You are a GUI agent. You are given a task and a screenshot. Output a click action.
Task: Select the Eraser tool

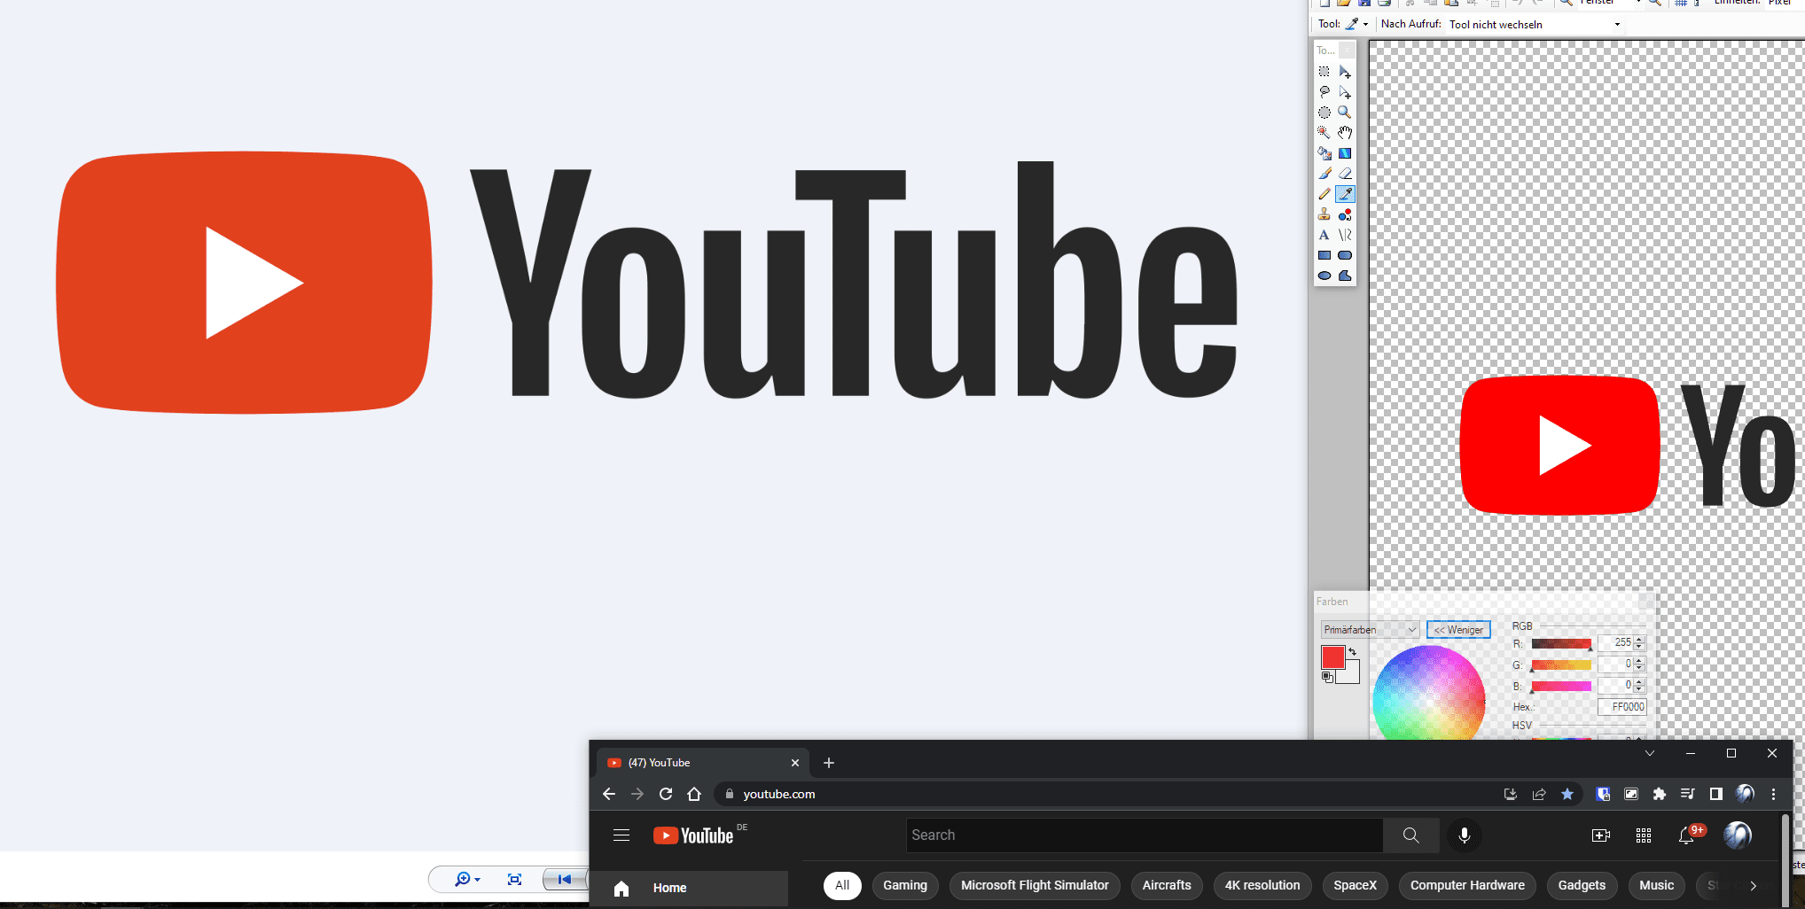tap(1345, 174)
